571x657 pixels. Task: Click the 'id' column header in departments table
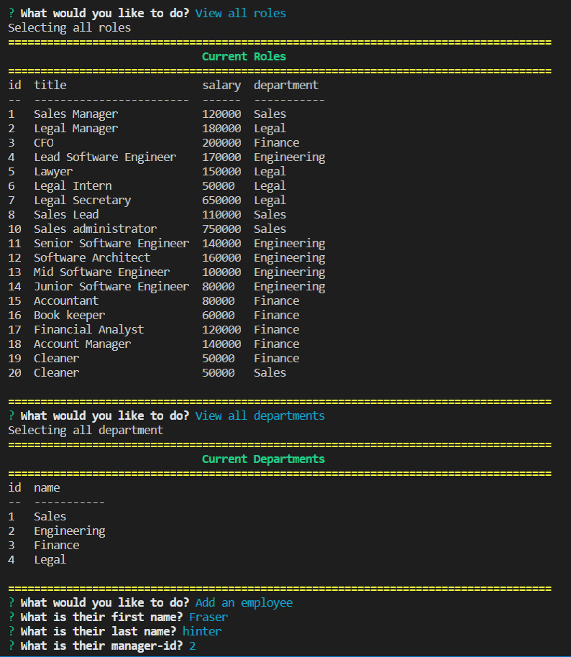coord(14,488)
